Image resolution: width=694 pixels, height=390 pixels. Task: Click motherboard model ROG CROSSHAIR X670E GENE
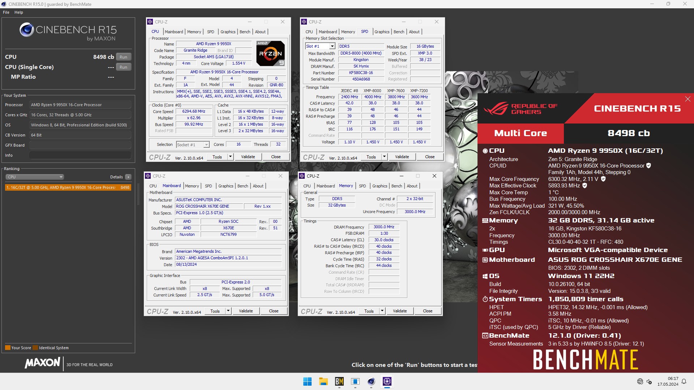(209, 206)
